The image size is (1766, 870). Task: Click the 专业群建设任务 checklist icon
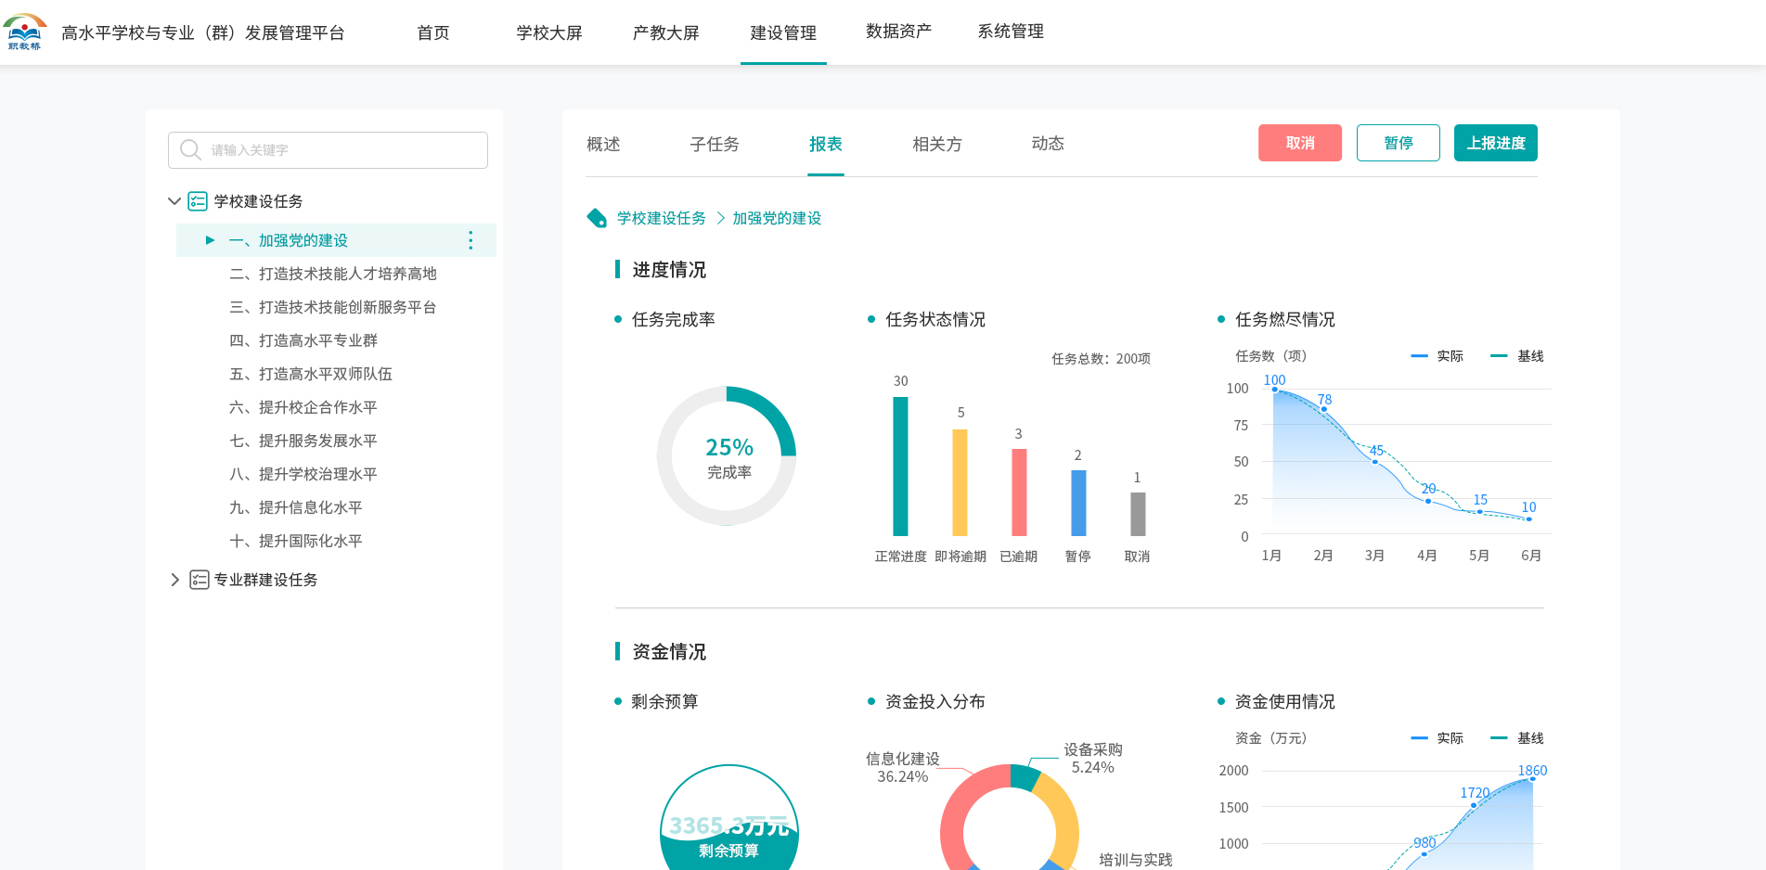199,580
